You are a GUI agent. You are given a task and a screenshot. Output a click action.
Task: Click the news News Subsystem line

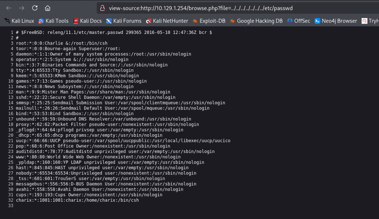pos(75,86)
